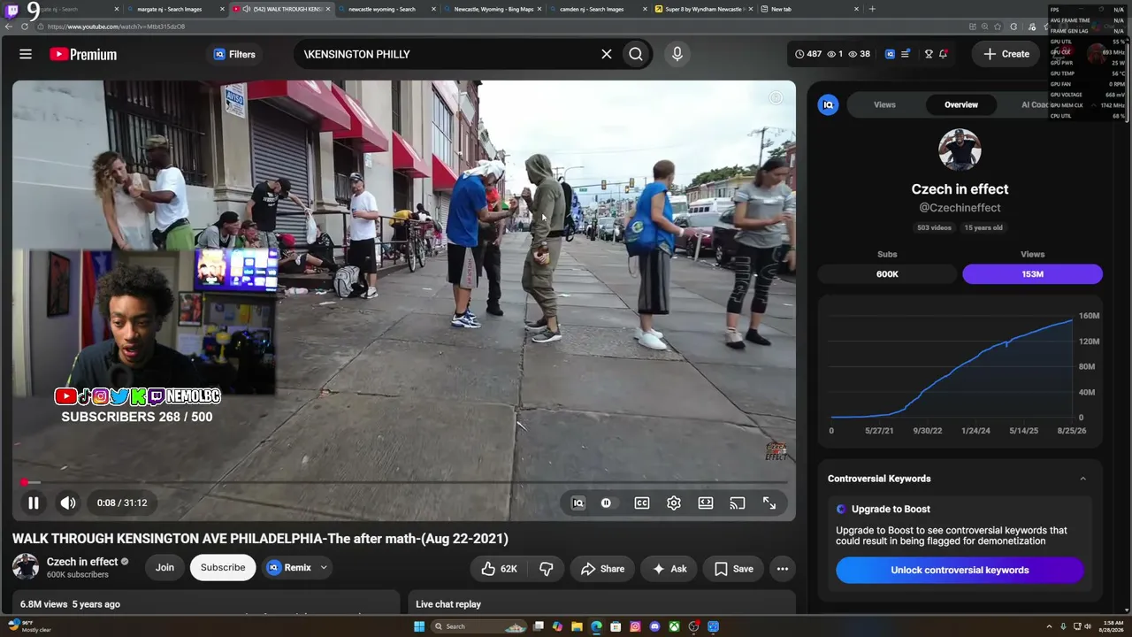The height and width of the screenshot is (637, 1132).
Task: Open a new browser tab
Action: 872,9
